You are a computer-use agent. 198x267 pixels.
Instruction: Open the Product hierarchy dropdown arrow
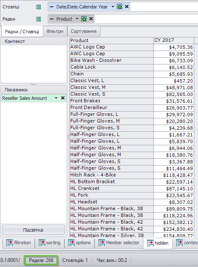(77, 19)
